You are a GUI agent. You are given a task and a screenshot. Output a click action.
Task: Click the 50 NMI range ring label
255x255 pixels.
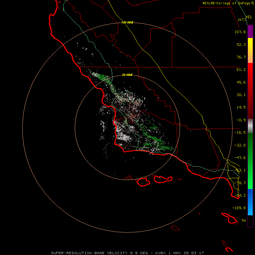tap(127, 75)
